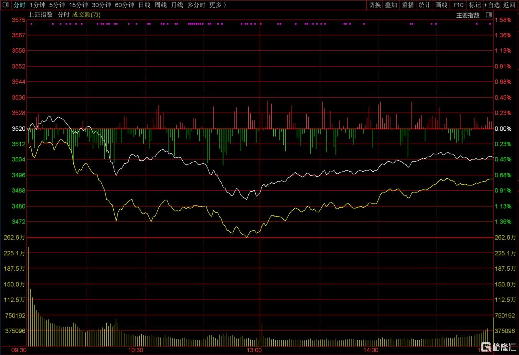Click the left 750192 volume label

click(15, 316)
